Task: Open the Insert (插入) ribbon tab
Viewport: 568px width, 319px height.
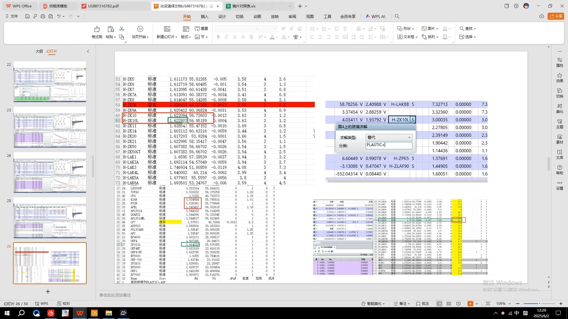Action: pos(204,17)
